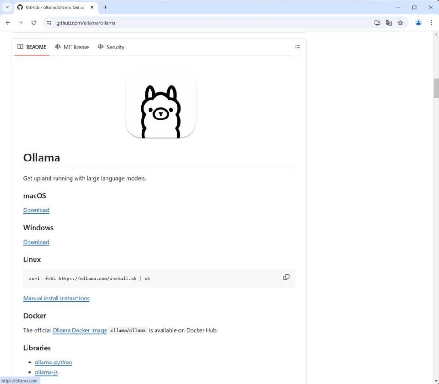Click the translate page icon
The height and width of the screenshot is (384, 439).
click(389, 22)
